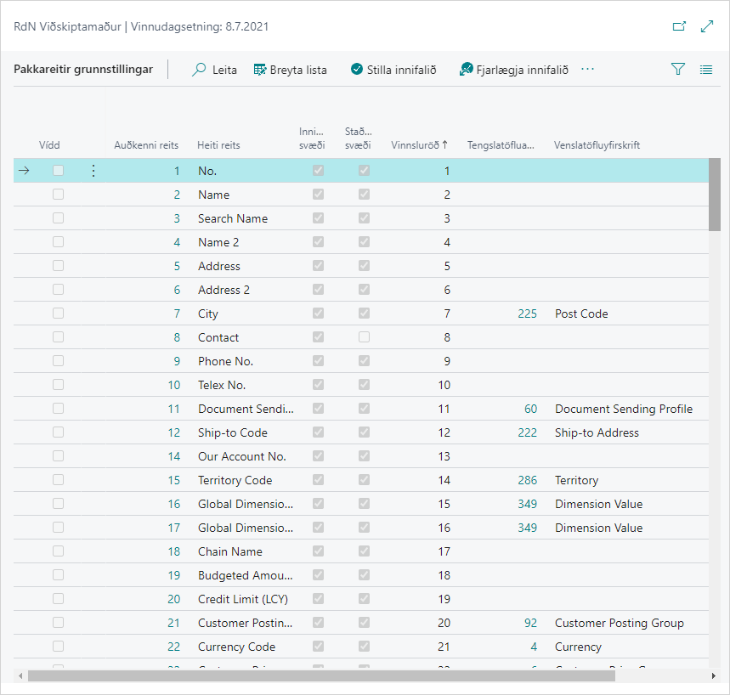Tick the Vídd checkbox for City row
This screenshot has height=695, width=730.
(58, 314)
